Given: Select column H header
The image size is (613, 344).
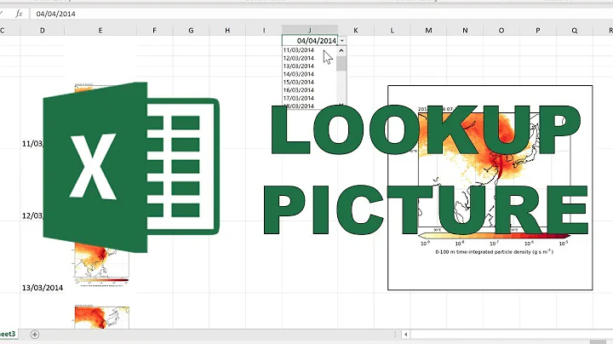Looking at the screenshot, I should (x=227, y=30).
